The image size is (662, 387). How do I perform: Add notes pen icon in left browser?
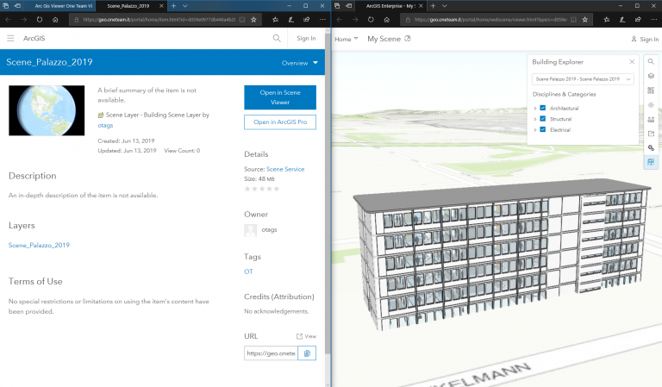pyautogui.click(x=290, y=20)
